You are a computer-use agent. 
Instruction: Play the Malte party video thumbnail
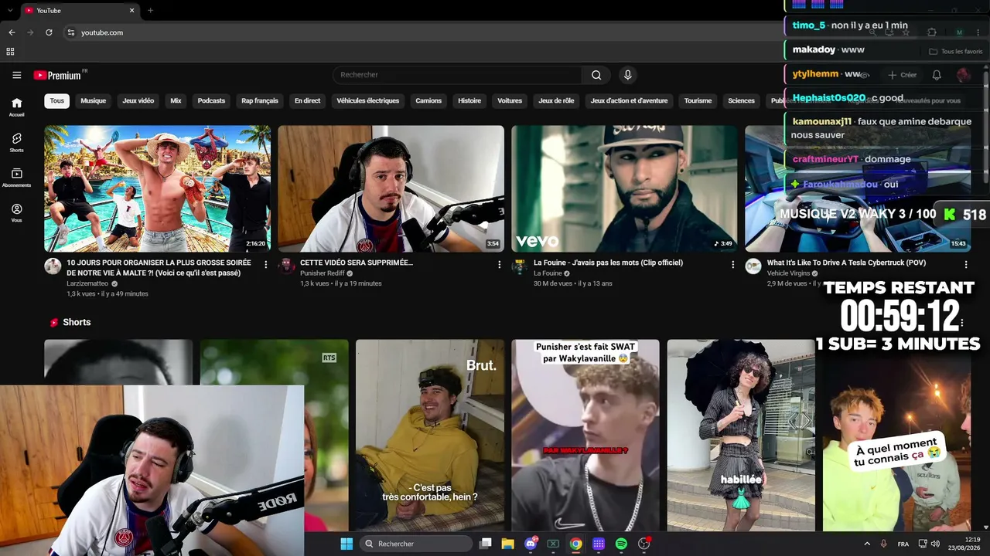point(157,188)
